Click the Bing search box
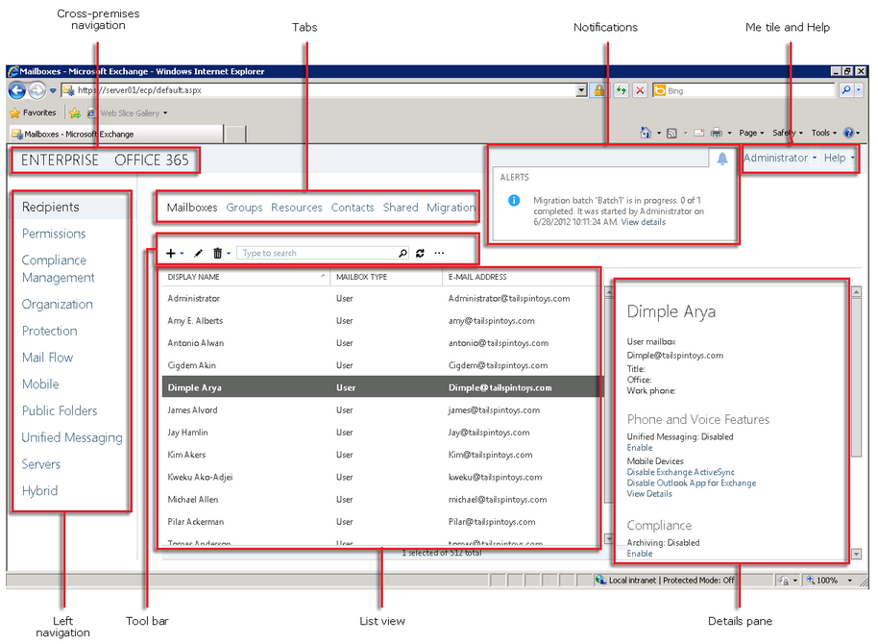 coord(744,90)
